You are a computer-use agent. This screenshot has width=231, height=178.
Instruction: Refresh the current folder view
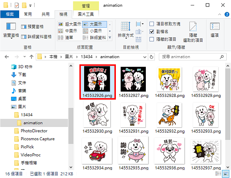[152, 57]
